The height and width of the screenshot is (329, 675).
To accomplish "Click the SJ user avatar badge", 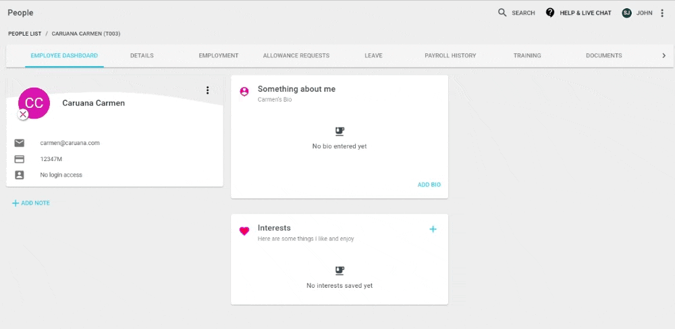I will point(626,13).
